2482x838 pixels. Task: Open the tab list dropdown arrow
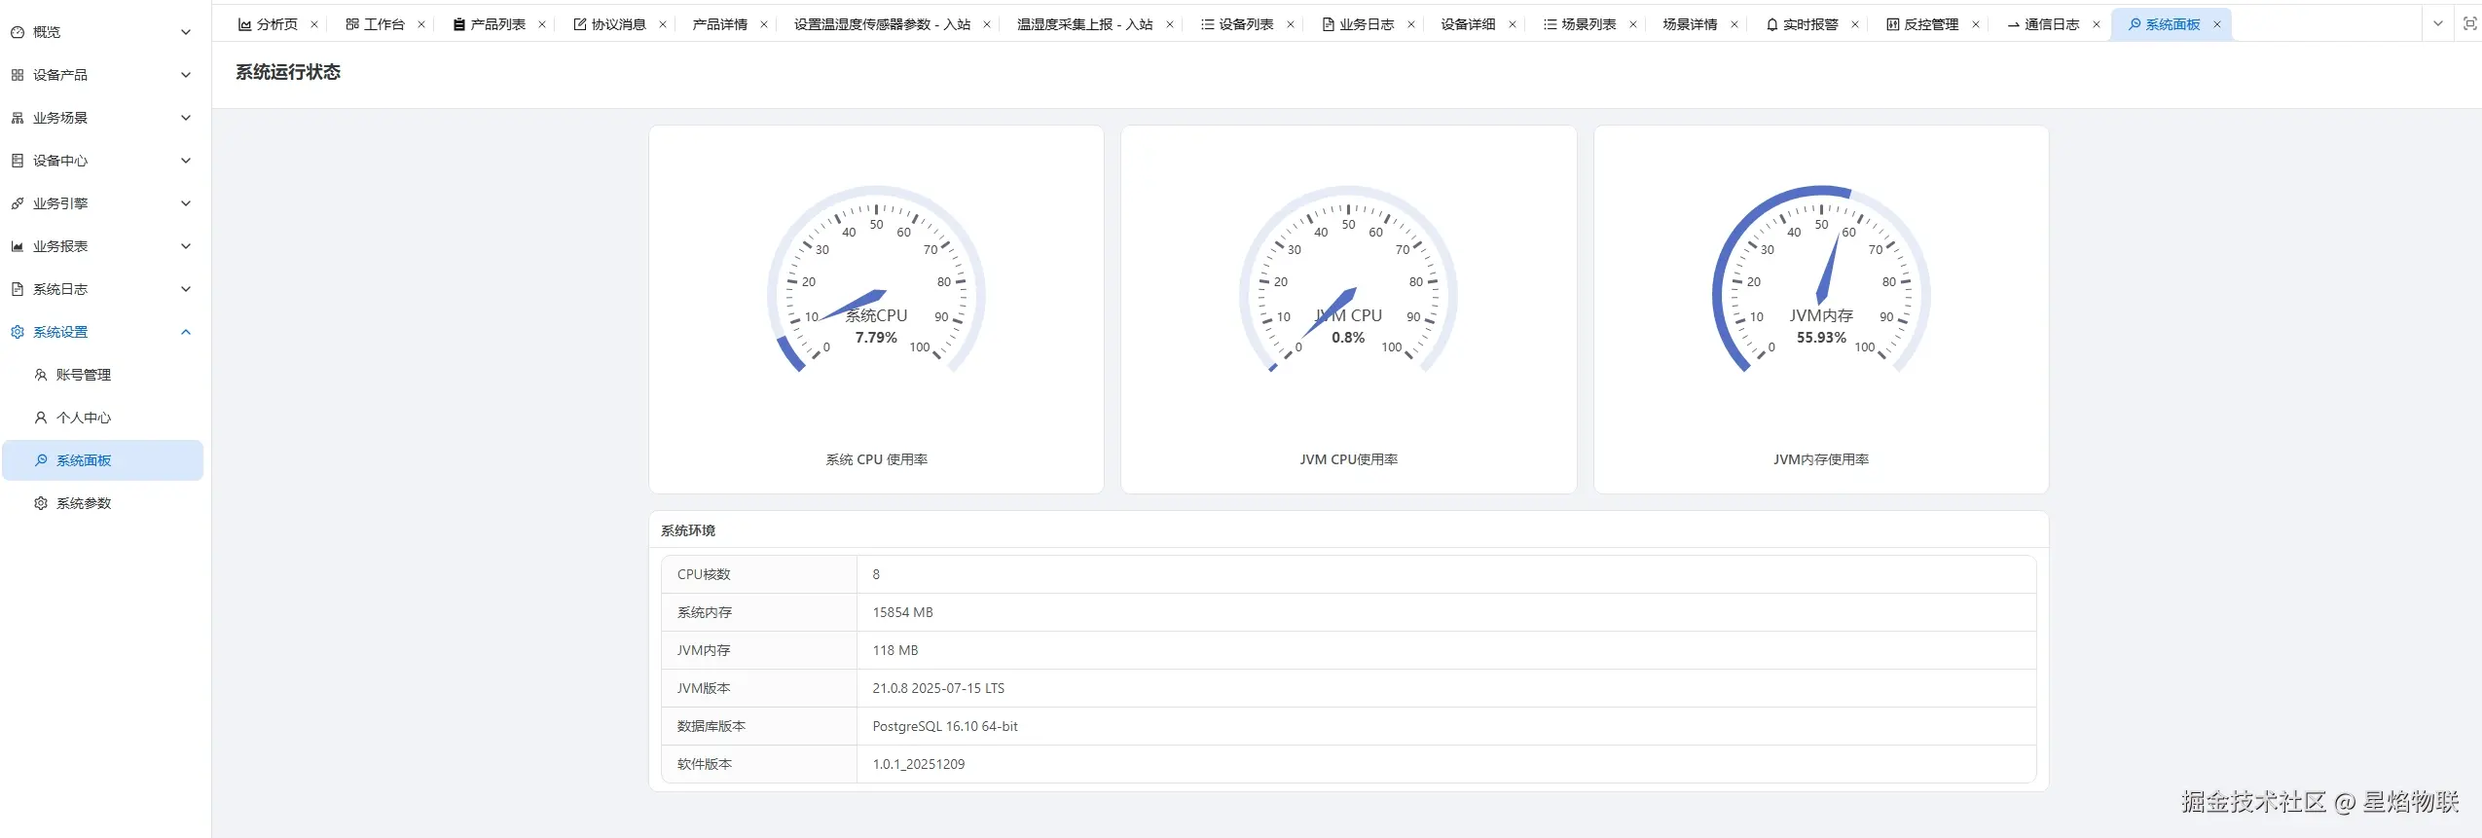coord(2438,23)
